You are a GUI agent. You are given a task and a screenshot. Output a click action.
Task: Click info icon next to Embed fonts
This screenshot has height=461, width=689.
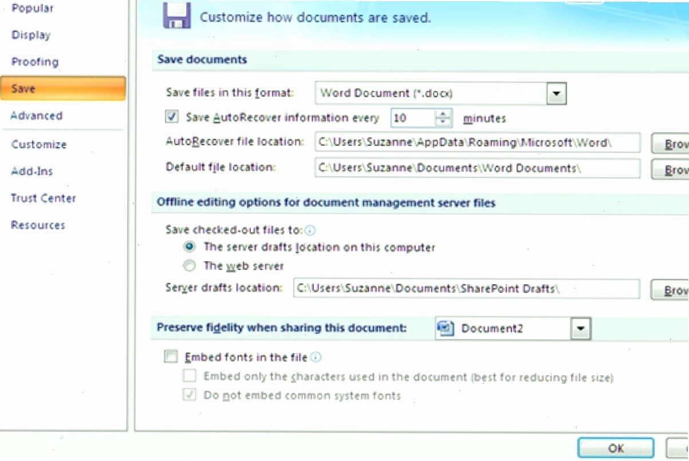[316, 357]
